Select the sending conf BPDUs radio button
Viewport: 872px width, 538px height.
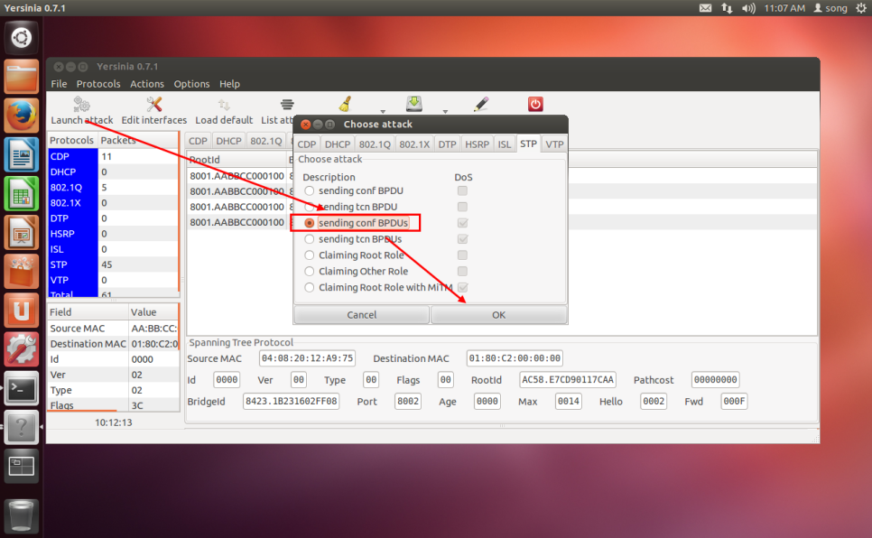(310, 223)
